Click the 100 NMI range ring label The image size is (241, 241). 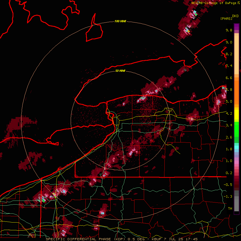120,21
